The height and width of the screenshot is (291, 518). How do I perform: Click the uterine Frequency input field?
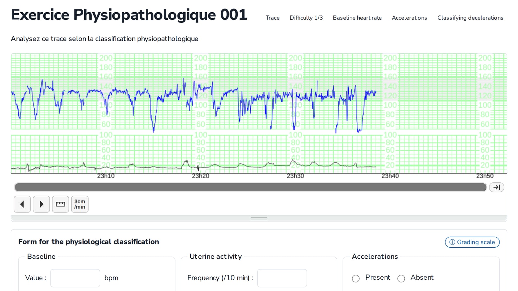coord(282,278)
